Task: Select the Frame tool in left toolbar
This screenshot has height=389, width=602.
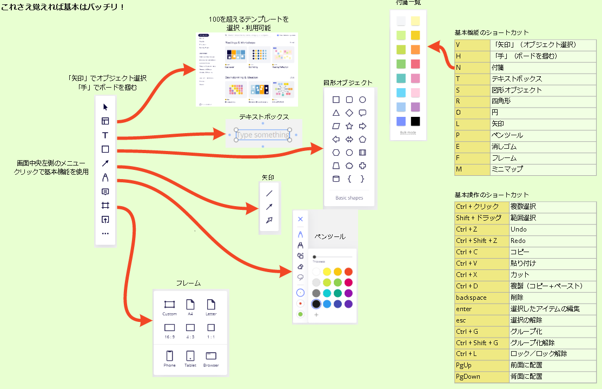Action: [x=105, y=206]
